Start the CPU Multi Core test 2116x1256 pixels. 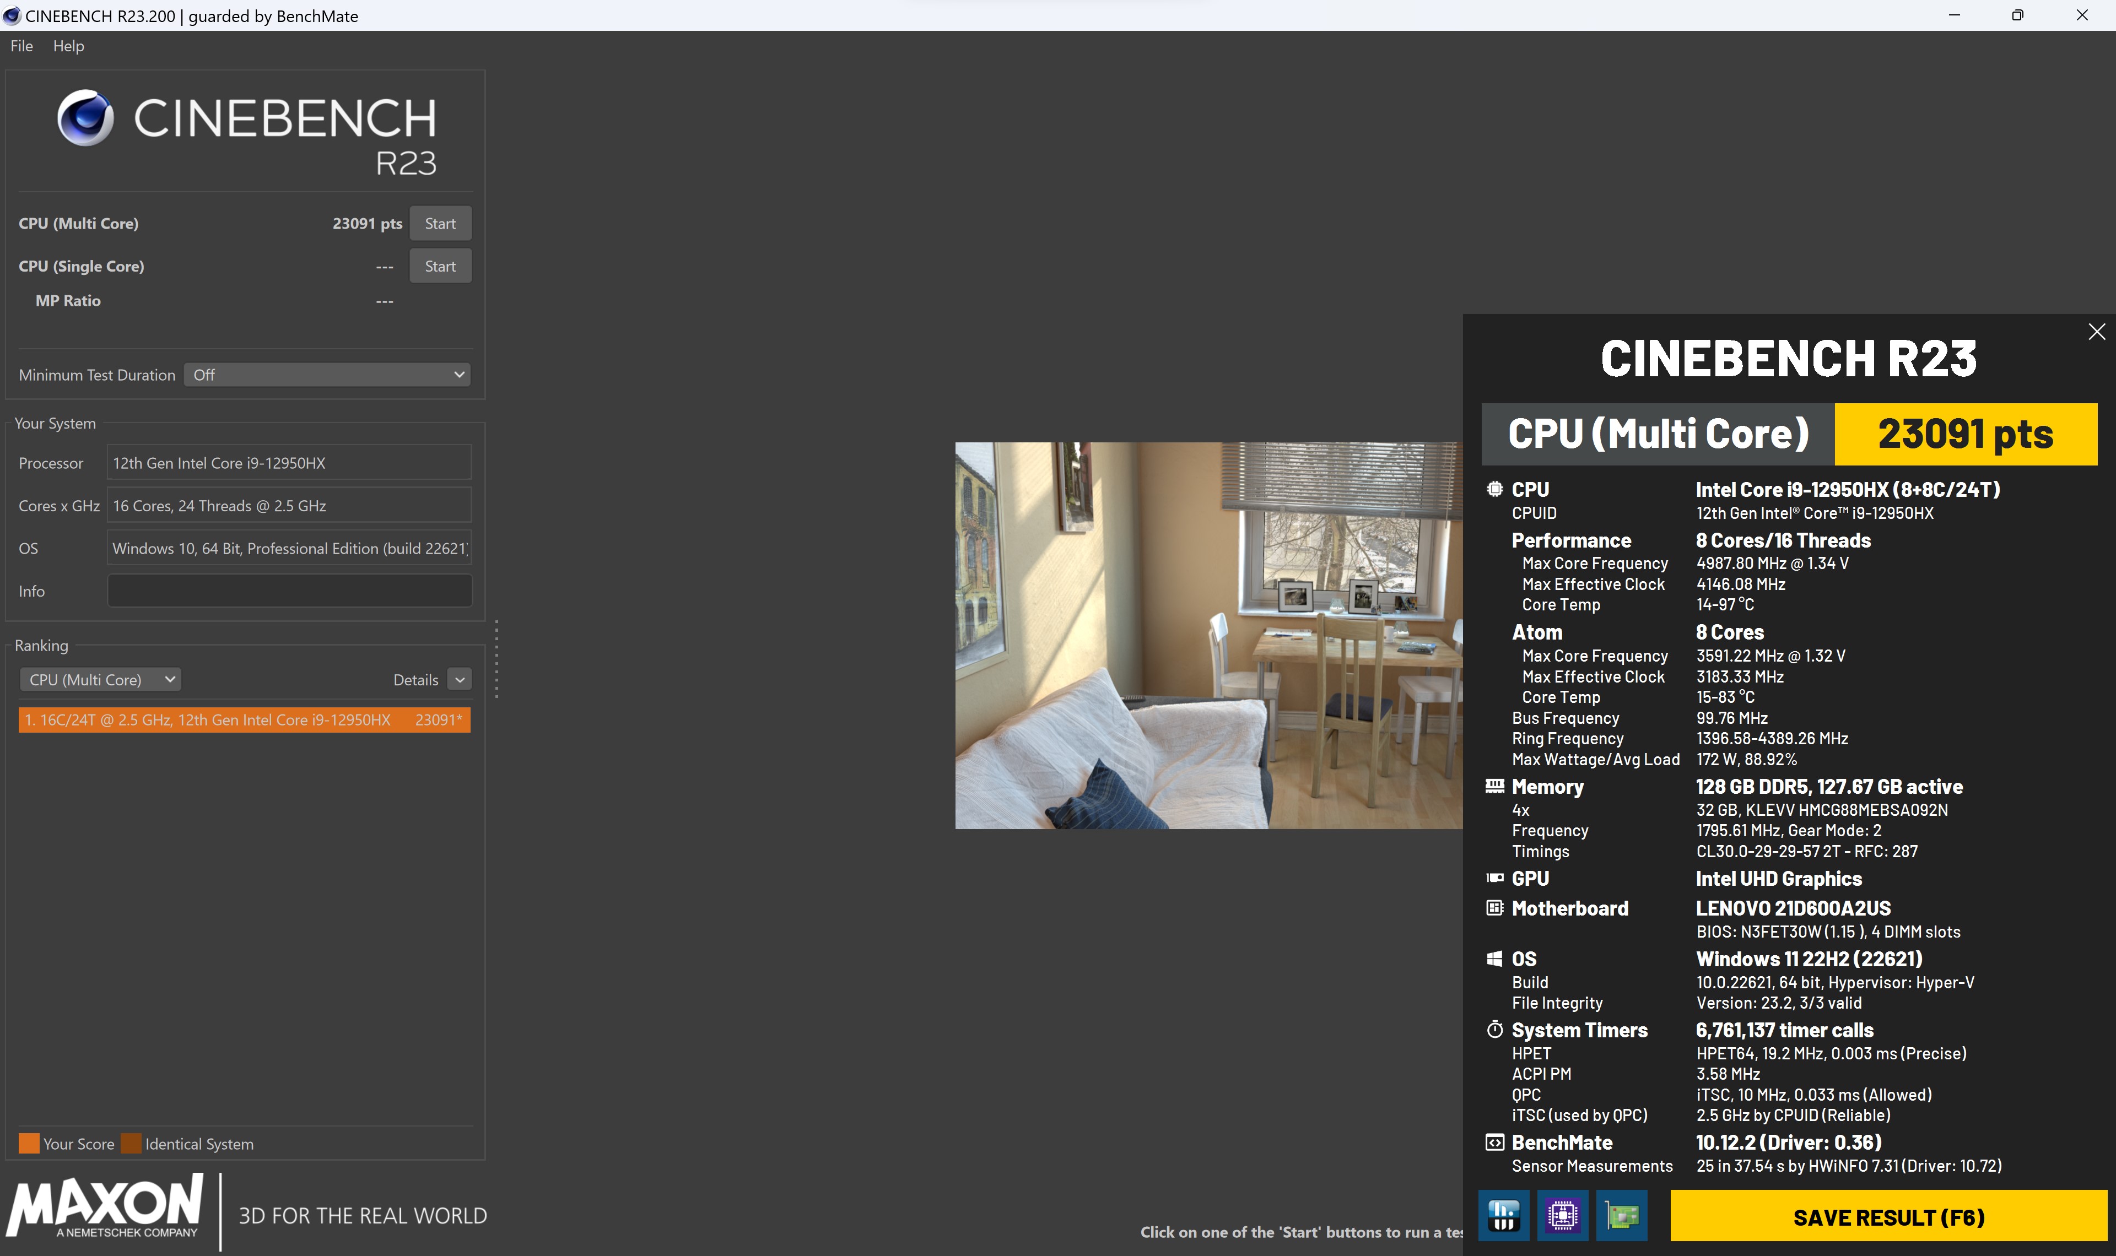coord(440,224)
